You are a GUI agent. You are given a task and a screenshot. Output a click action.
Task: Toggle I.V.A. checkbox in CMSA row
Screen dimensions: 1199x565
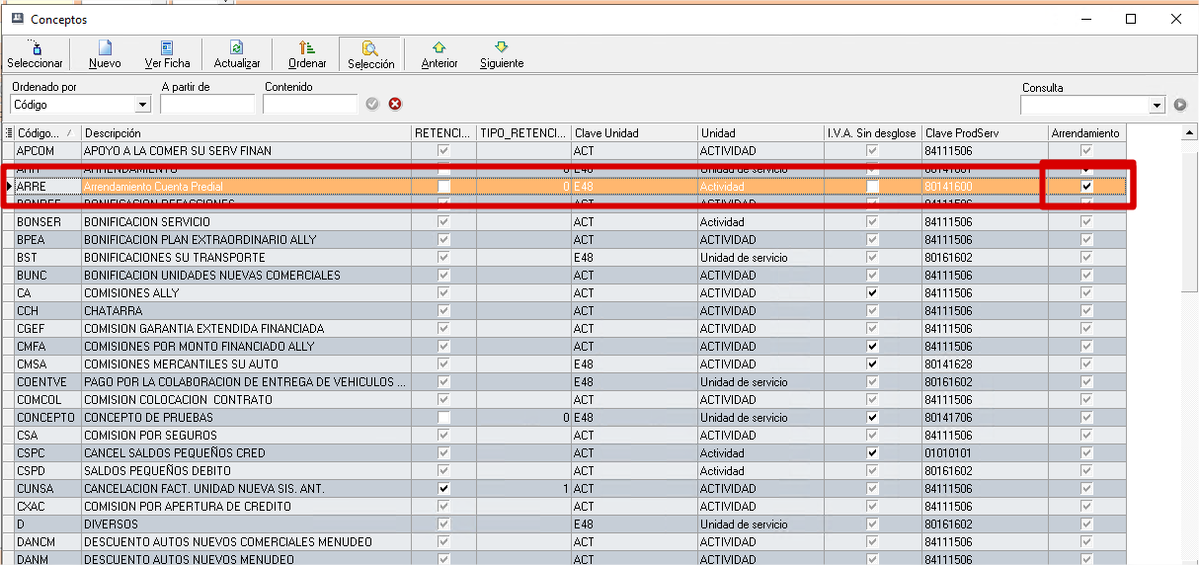click(x=873, y=363)
